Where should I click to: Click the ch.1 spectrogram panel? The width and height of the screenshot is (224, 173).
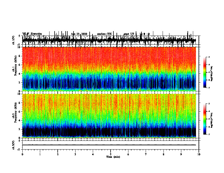[109, 69]
